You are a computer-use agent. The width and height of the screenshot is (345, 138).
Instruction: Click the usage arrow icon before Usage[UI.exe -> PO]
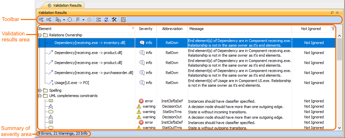point(51,83)
